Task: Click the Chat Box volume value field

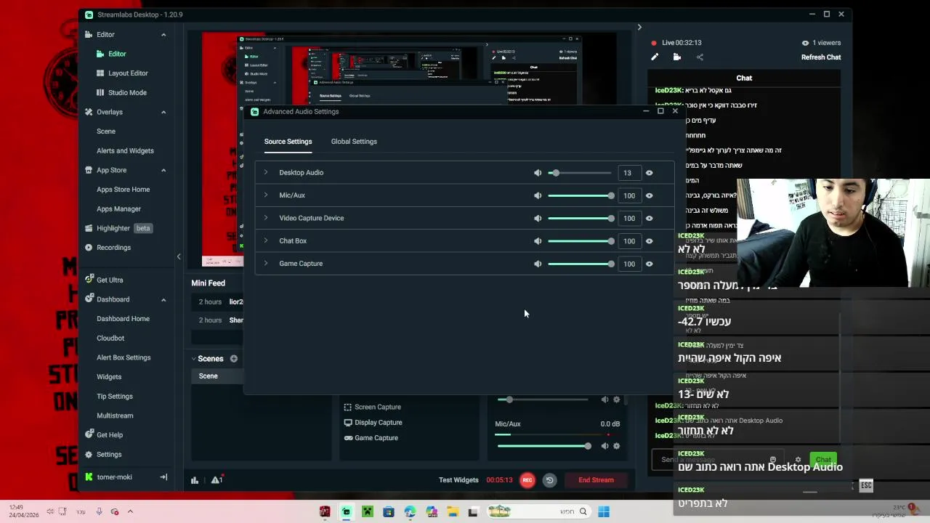Action: pyautogui.click(x=628, y=241)
